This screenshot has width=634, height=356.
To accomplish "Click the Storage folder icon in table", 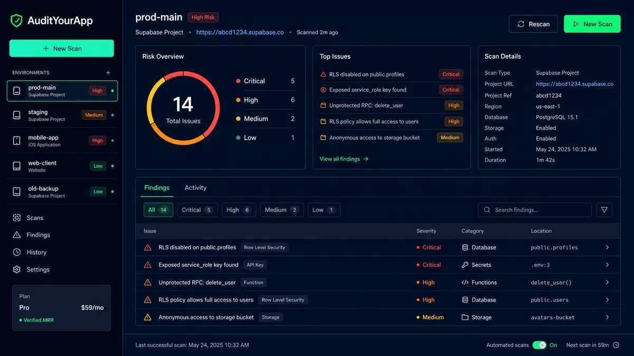I will (x=465, y=317).
